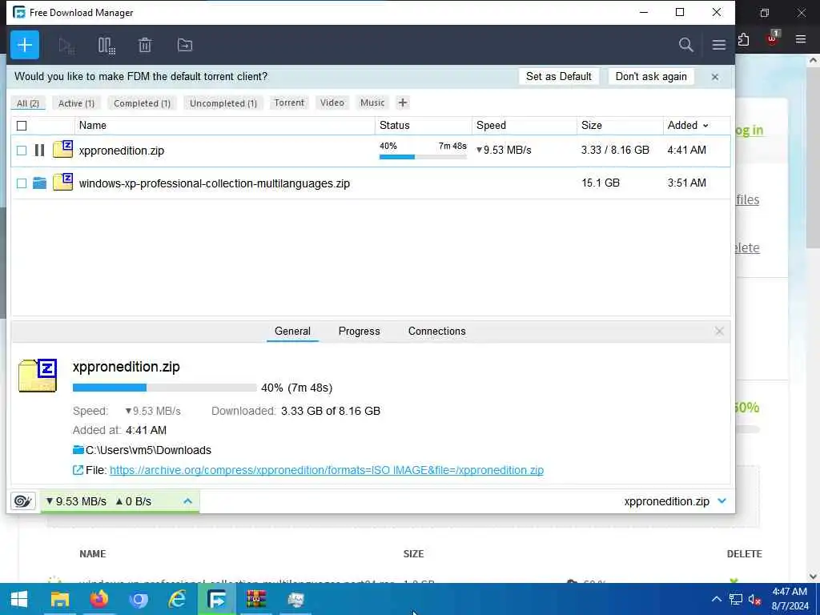Select windows-xp-professional-collection-multilanguages.zip row name
Viewport: 820px width, 615px height.
tap(215, 183)
